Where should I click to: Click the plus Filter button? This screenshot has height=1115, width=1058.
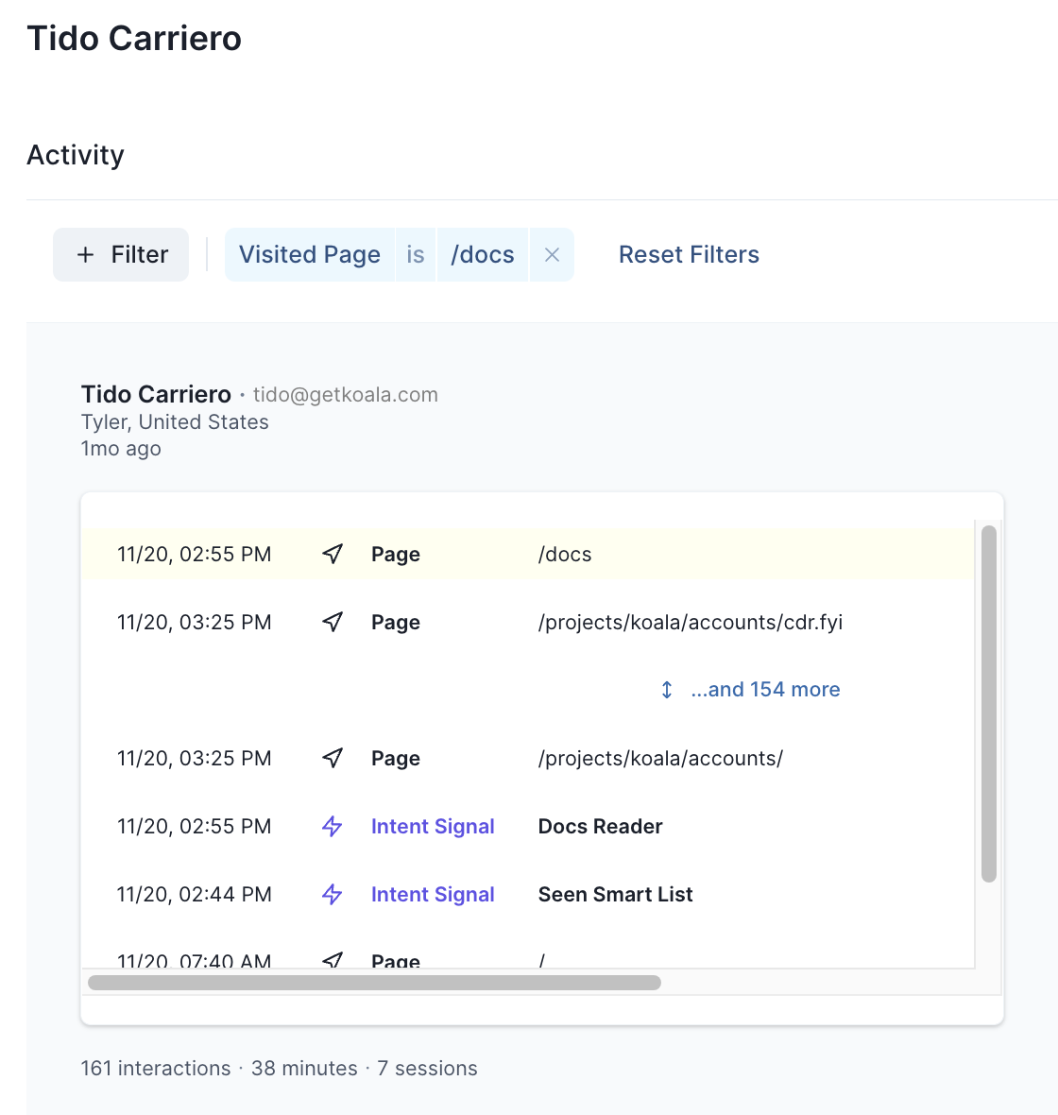pos(121,255)
